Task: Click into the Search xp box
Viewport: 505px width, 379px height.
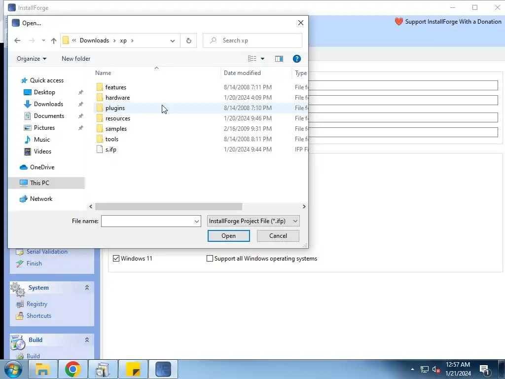Action: (252, 40)
